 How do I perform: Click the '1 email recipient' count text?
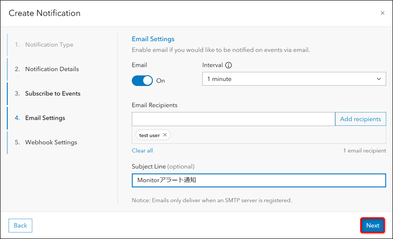(364, 151)
